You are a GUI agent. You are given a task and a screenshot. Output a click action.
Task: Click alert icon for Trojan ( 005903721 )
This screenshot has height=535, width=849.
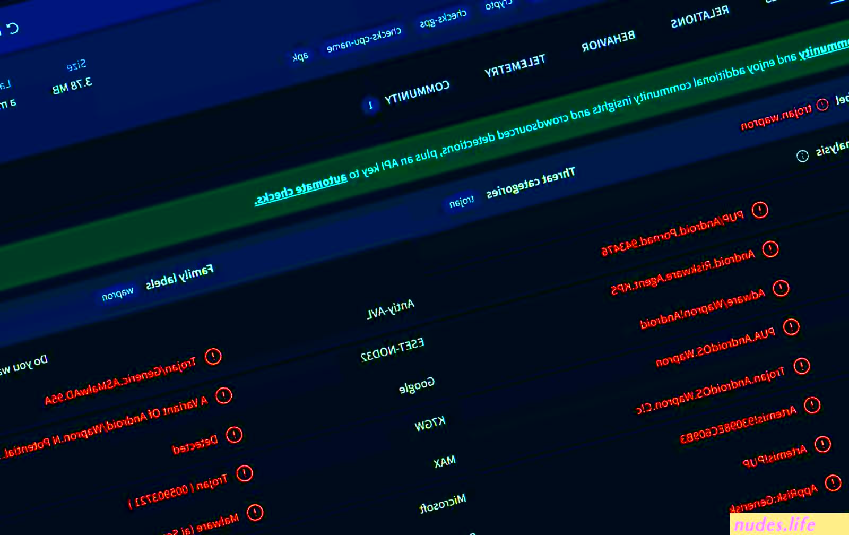click(x=245, y=473)
